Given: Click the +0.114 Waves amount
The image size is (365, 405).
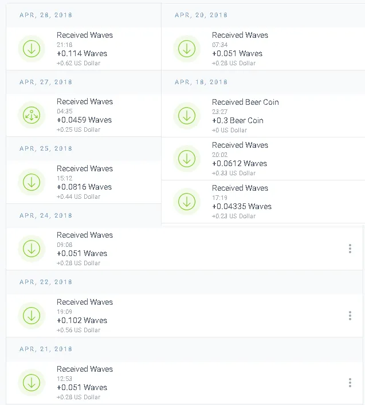Looking at the screenshot, I should click(82, 53).
